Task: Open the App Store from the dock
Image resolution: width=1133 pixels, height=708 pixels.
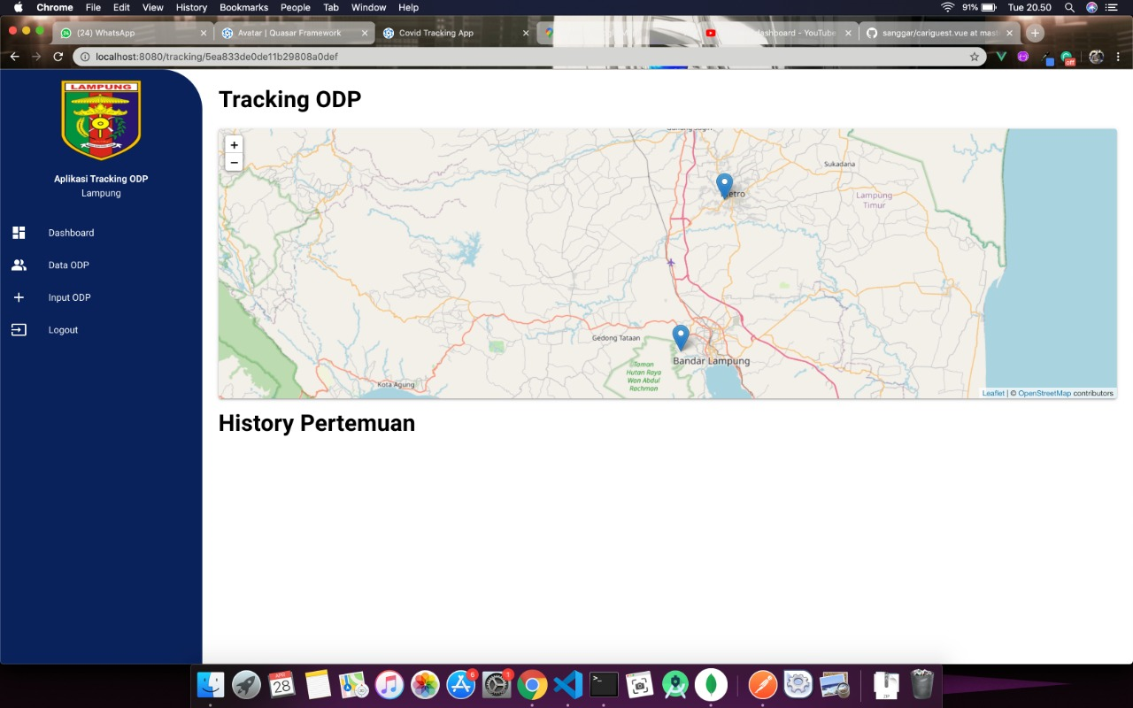Action: (461, 684)
